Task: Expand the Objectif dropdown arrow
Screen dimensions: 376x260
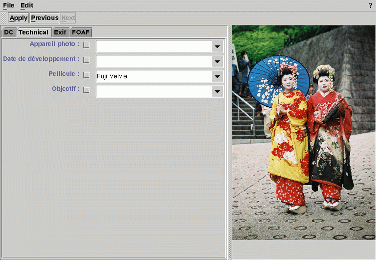Action: (x=217, y=91)
